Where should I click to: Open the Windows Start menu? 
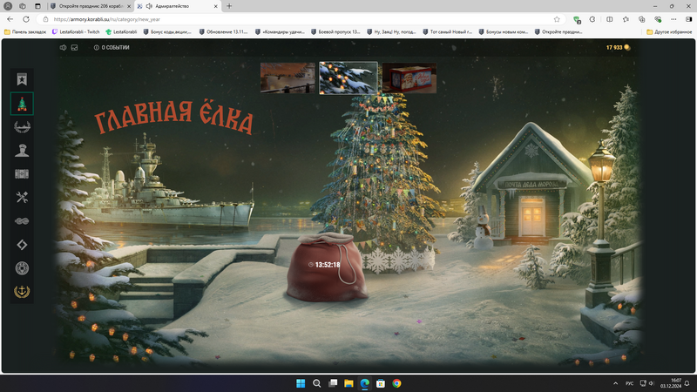pyautogui.click(x=301, y=383)
